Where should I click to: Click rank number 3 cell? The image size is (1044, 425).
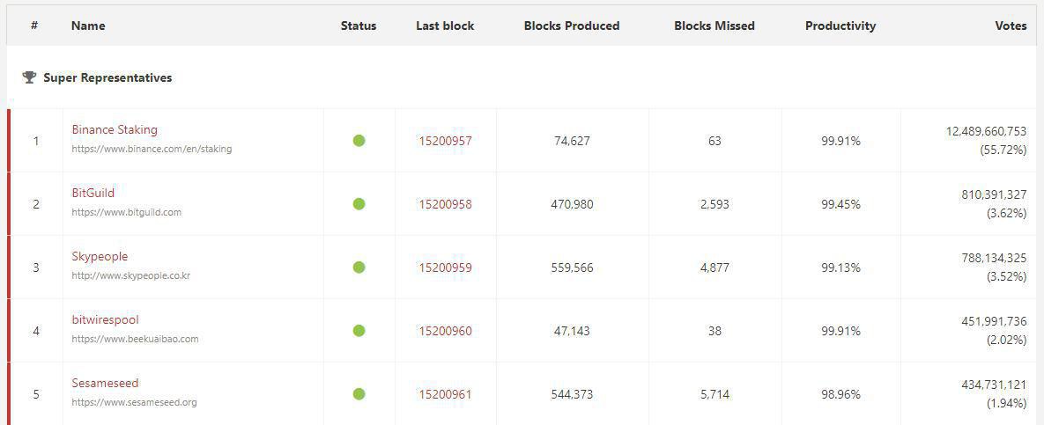tap(36, 267)
